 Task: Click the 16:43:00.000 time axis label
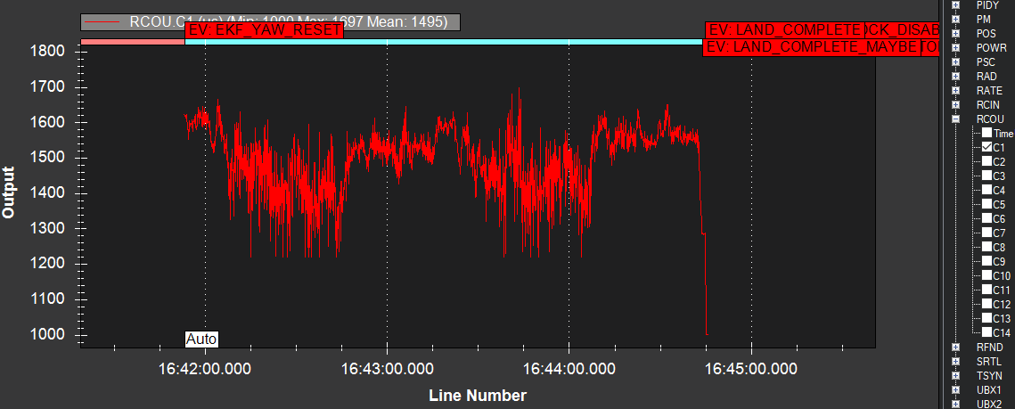pyautogui.click(x=387, y=370)
